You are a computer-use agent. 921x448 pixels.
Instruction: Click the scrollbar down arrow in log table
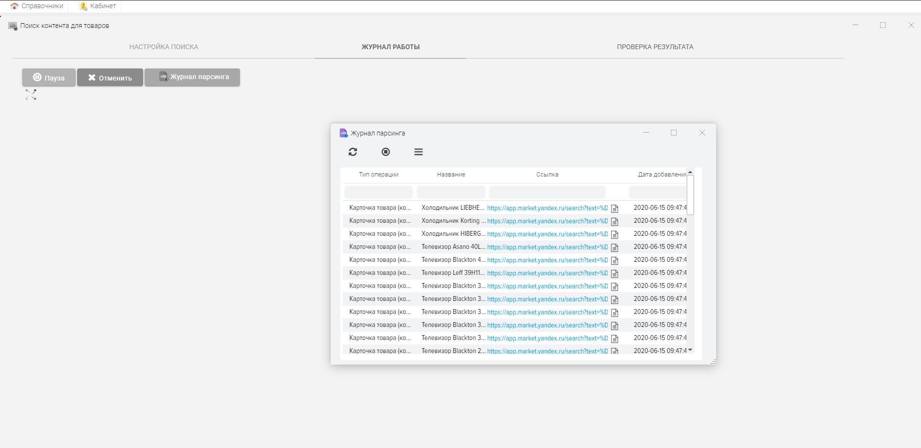pyautogui.click(x=690, y=350)
